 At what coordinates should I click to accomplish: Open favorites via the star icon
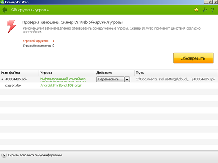(196, 10)
